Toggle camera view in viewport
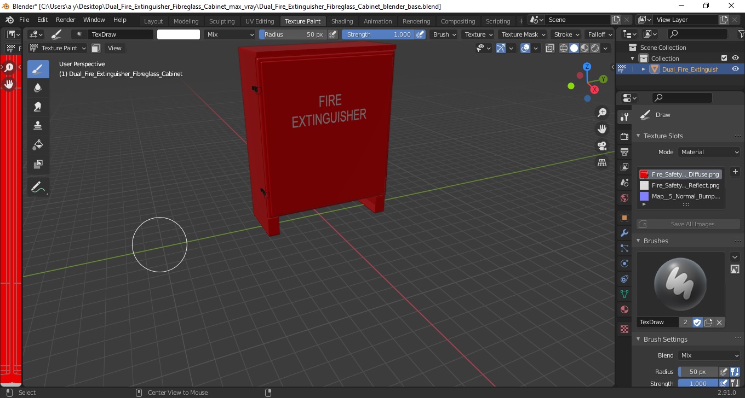The image size is (745, 398). click(x=602, y=146)
